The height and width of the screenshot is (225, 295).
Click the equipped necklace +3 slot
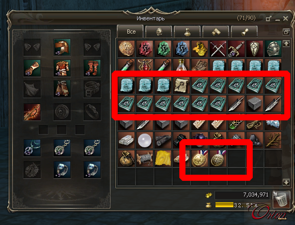[x=32, y=148]
